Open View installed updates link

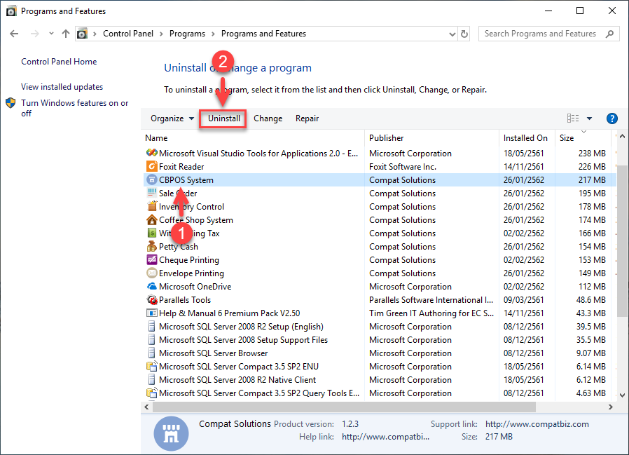point(62,87)
